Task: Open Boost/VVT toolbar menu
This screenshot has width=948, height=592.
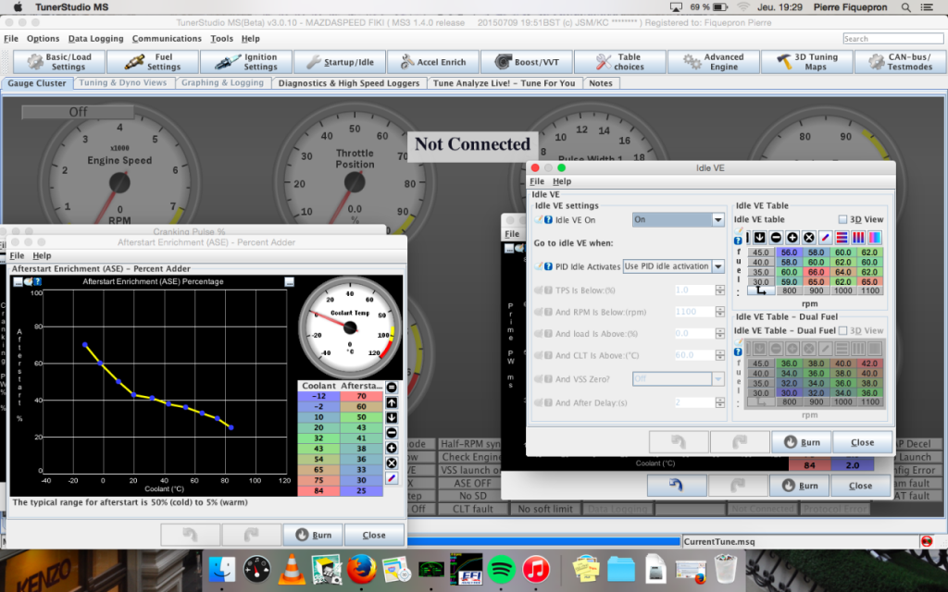Action: point(527,62)
